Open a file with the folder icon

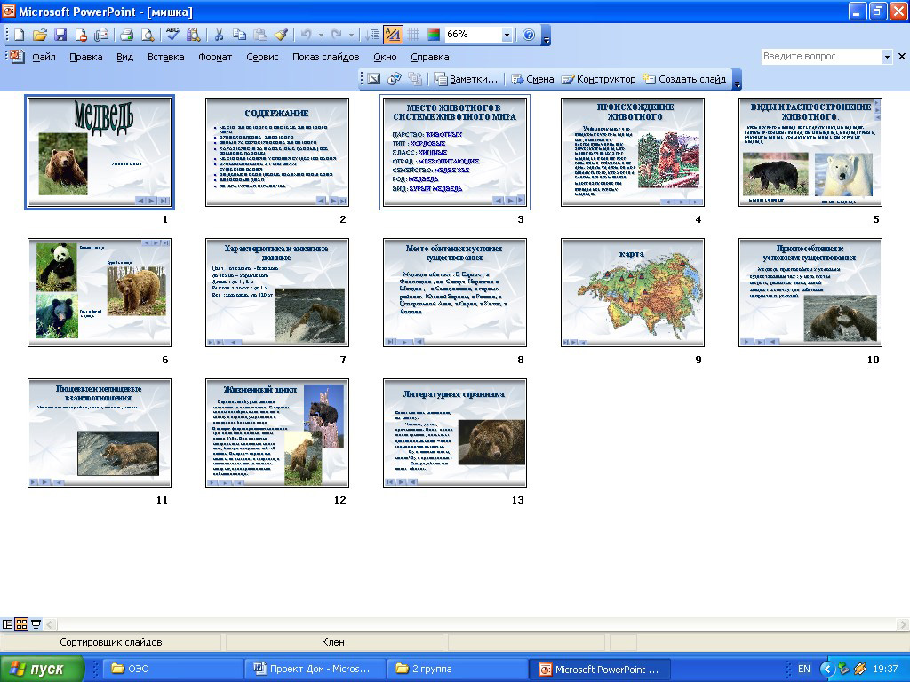(x=39, y=35)
